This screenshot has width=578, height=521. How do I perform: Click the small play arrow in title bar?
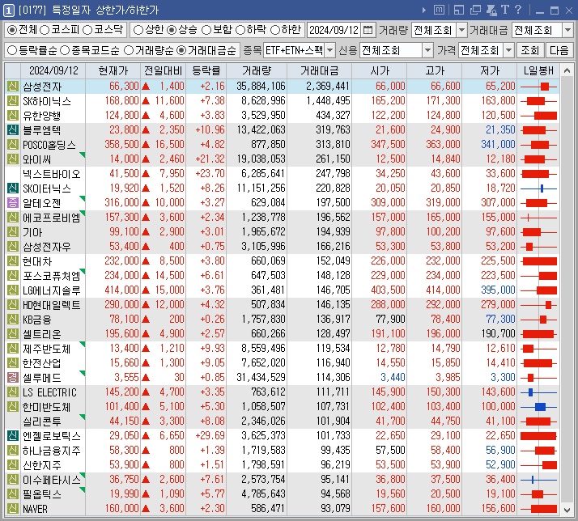point(424,10)
